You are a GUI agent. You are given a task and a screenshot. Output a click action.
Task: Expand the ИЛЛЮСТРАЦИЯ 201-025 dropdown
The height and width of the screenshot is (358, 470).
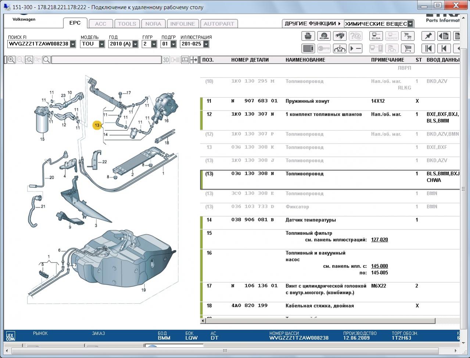coord(206,44)
